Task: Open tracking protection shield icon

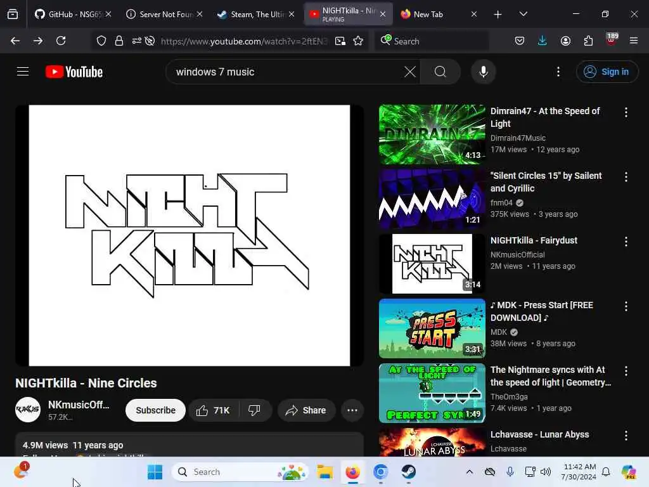Action: [101, 41]
